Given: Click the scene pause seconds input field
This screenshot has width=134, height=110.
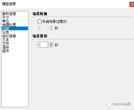Looking at the screenshot, I should [x=43, y=45].
